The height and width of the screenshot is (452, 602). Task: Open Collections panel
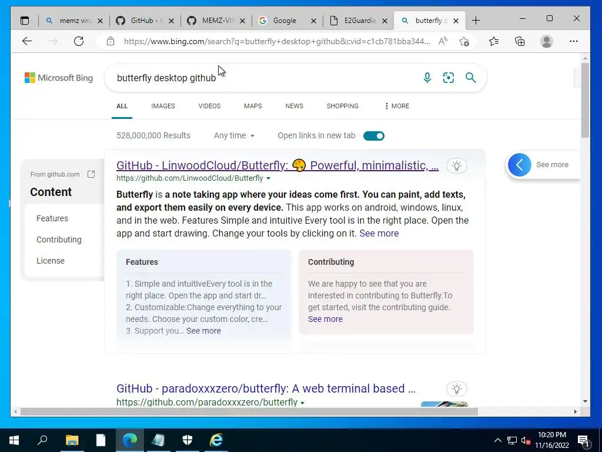pos(520,41)
